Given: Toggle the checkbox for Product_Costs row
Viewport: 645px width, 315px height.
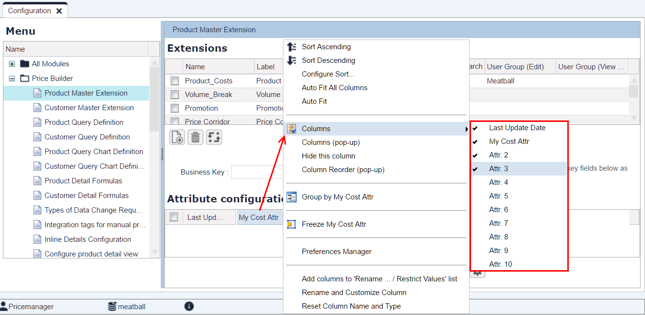Looking at the screenshot, I should click(x=174, y=81).
